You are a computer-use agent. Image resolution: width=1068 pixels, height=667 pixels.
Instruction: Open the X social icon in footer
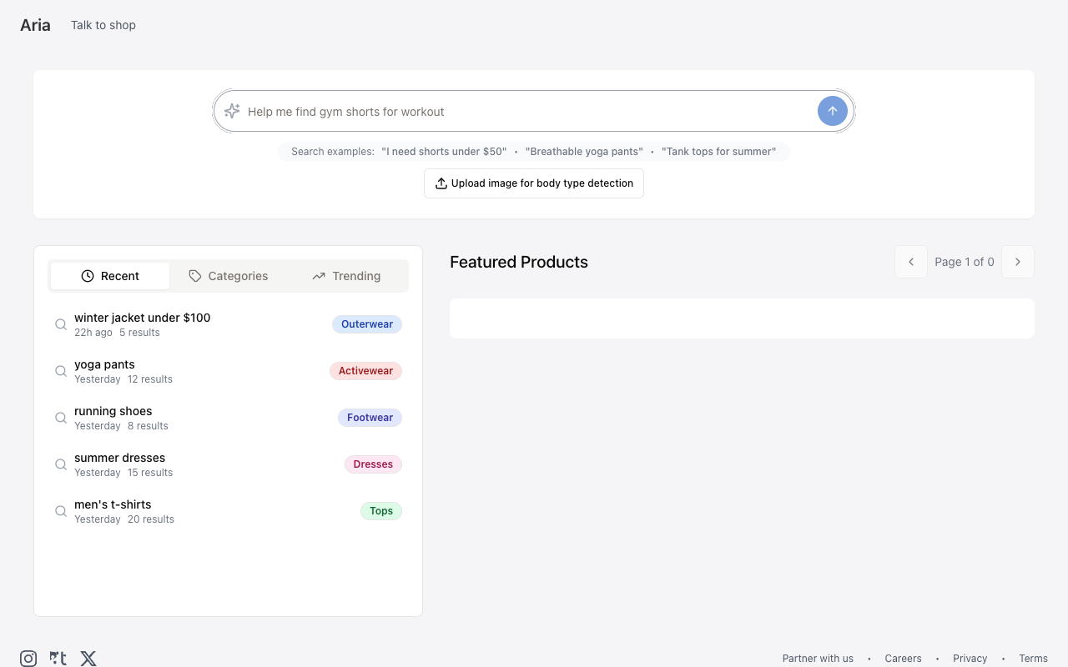coord(88,659)
